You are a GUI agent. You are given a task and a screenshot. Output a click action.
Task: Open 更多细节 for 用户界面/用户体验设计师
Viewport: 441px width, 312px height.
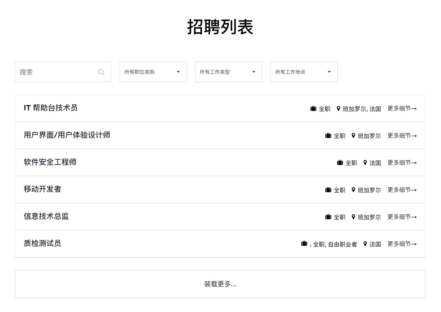click(402, 136)
